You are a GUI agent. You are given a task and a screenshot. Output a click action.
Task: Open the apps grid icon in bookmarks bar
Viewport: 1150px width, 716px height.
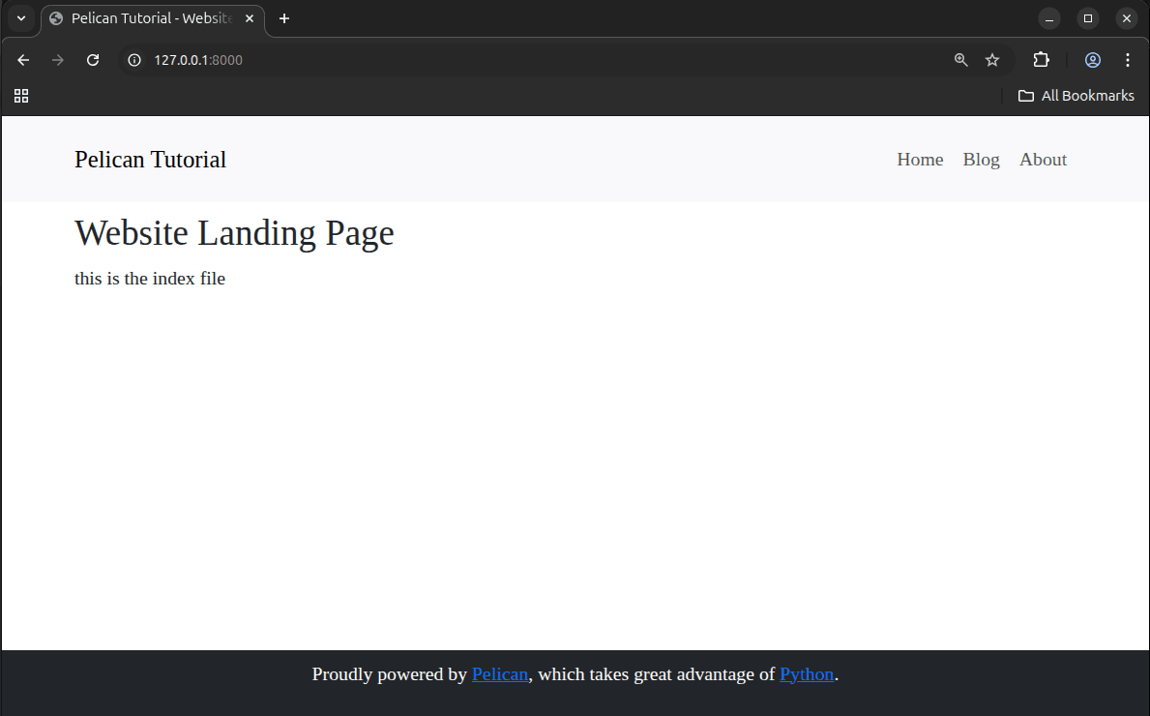(x=21, y=96)
